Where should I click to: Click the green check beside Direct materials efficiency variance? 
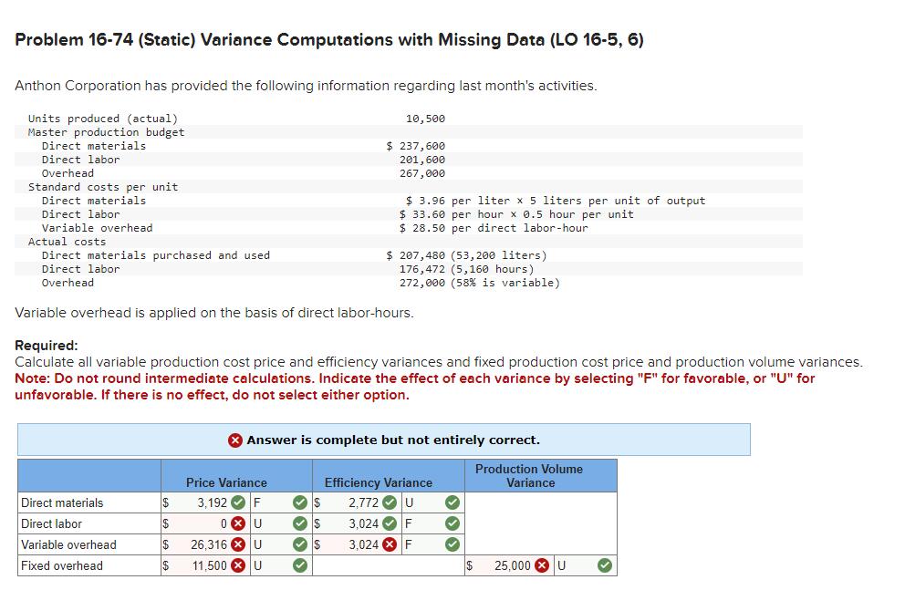coord(390,502)
